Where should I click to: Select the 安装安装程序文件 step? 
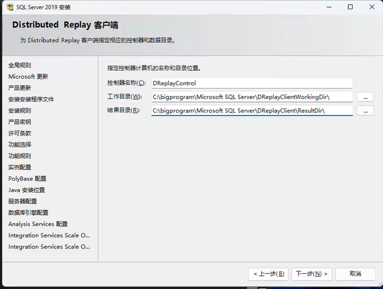[x=31, y=99]
